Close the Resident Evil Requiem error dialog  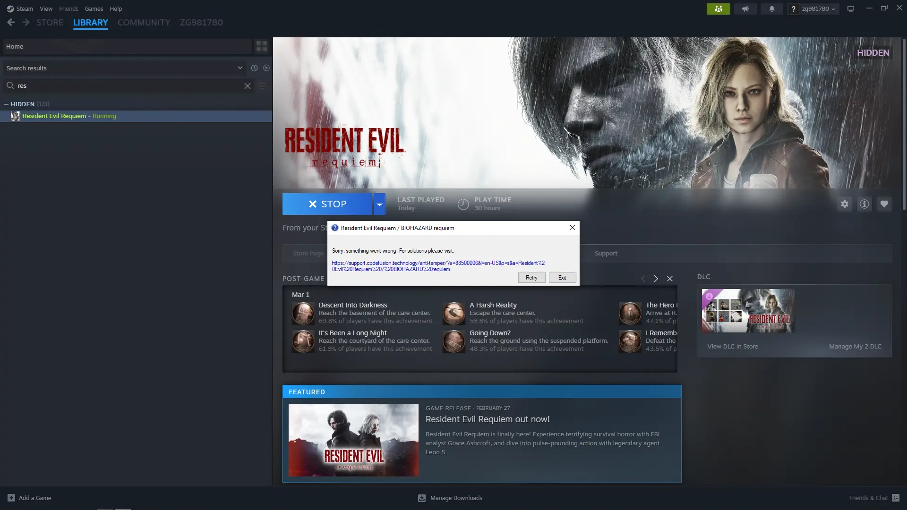(572, 228)
